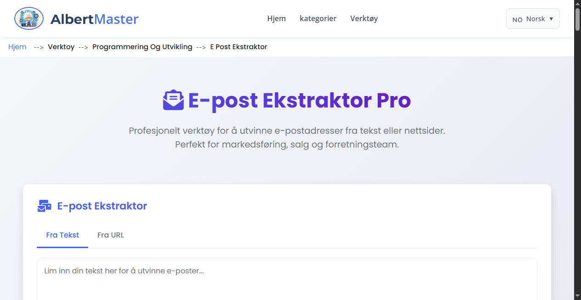Open the Hjem menu item
This screenshot has height=300, width=581.
[276, 18]
